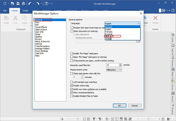The image size is (176, 121).
Task: Enable the Left-handed user interface checkbox
Action: tap(72, 82)
